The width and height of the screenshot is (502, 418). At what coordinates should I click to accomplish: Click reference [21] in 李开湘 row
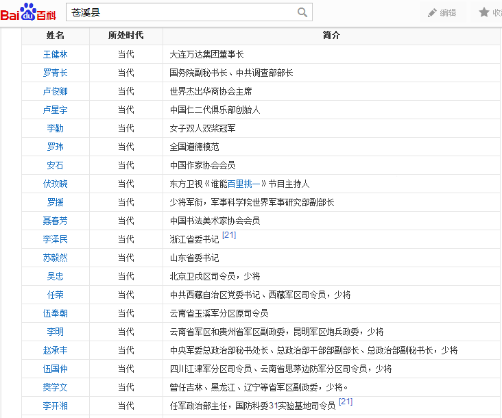click(346, 402)
